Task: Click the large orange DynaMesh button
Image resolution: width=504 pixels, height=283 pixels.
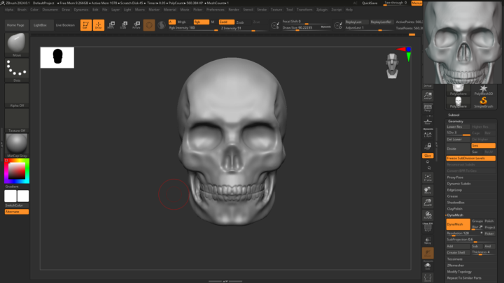Action: click(458, 224)
